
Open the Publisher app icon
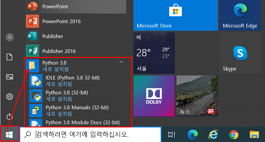tap(32, 36)
